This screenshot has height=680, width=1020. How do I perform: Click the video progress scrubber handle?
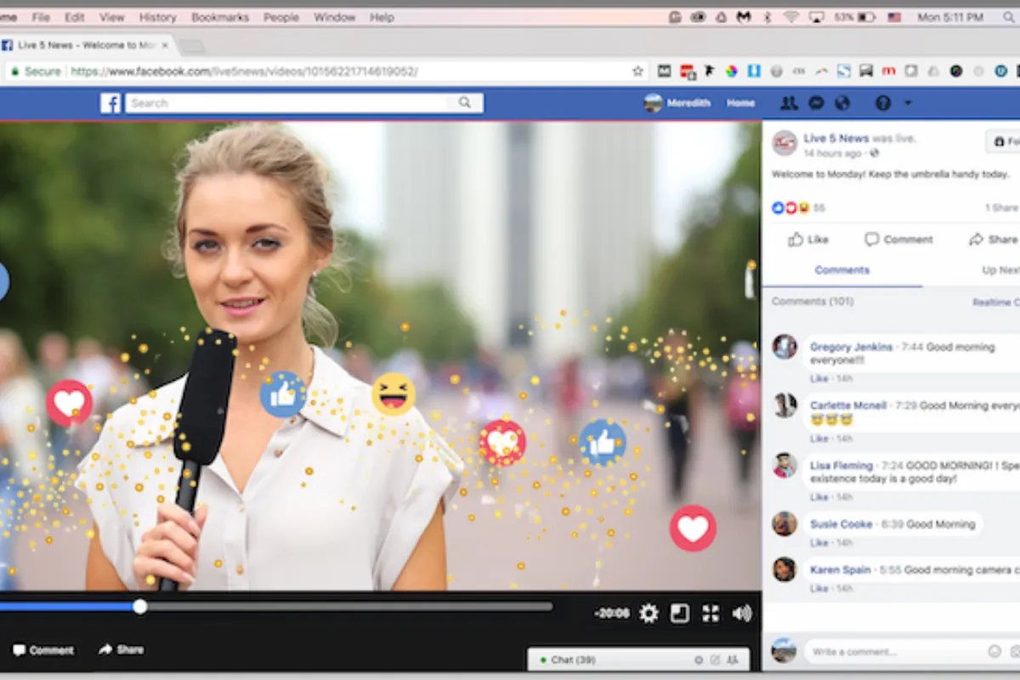coord(140,606)
